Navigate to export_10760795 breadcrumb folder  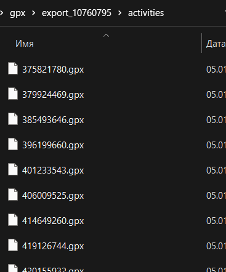point(76,13)
